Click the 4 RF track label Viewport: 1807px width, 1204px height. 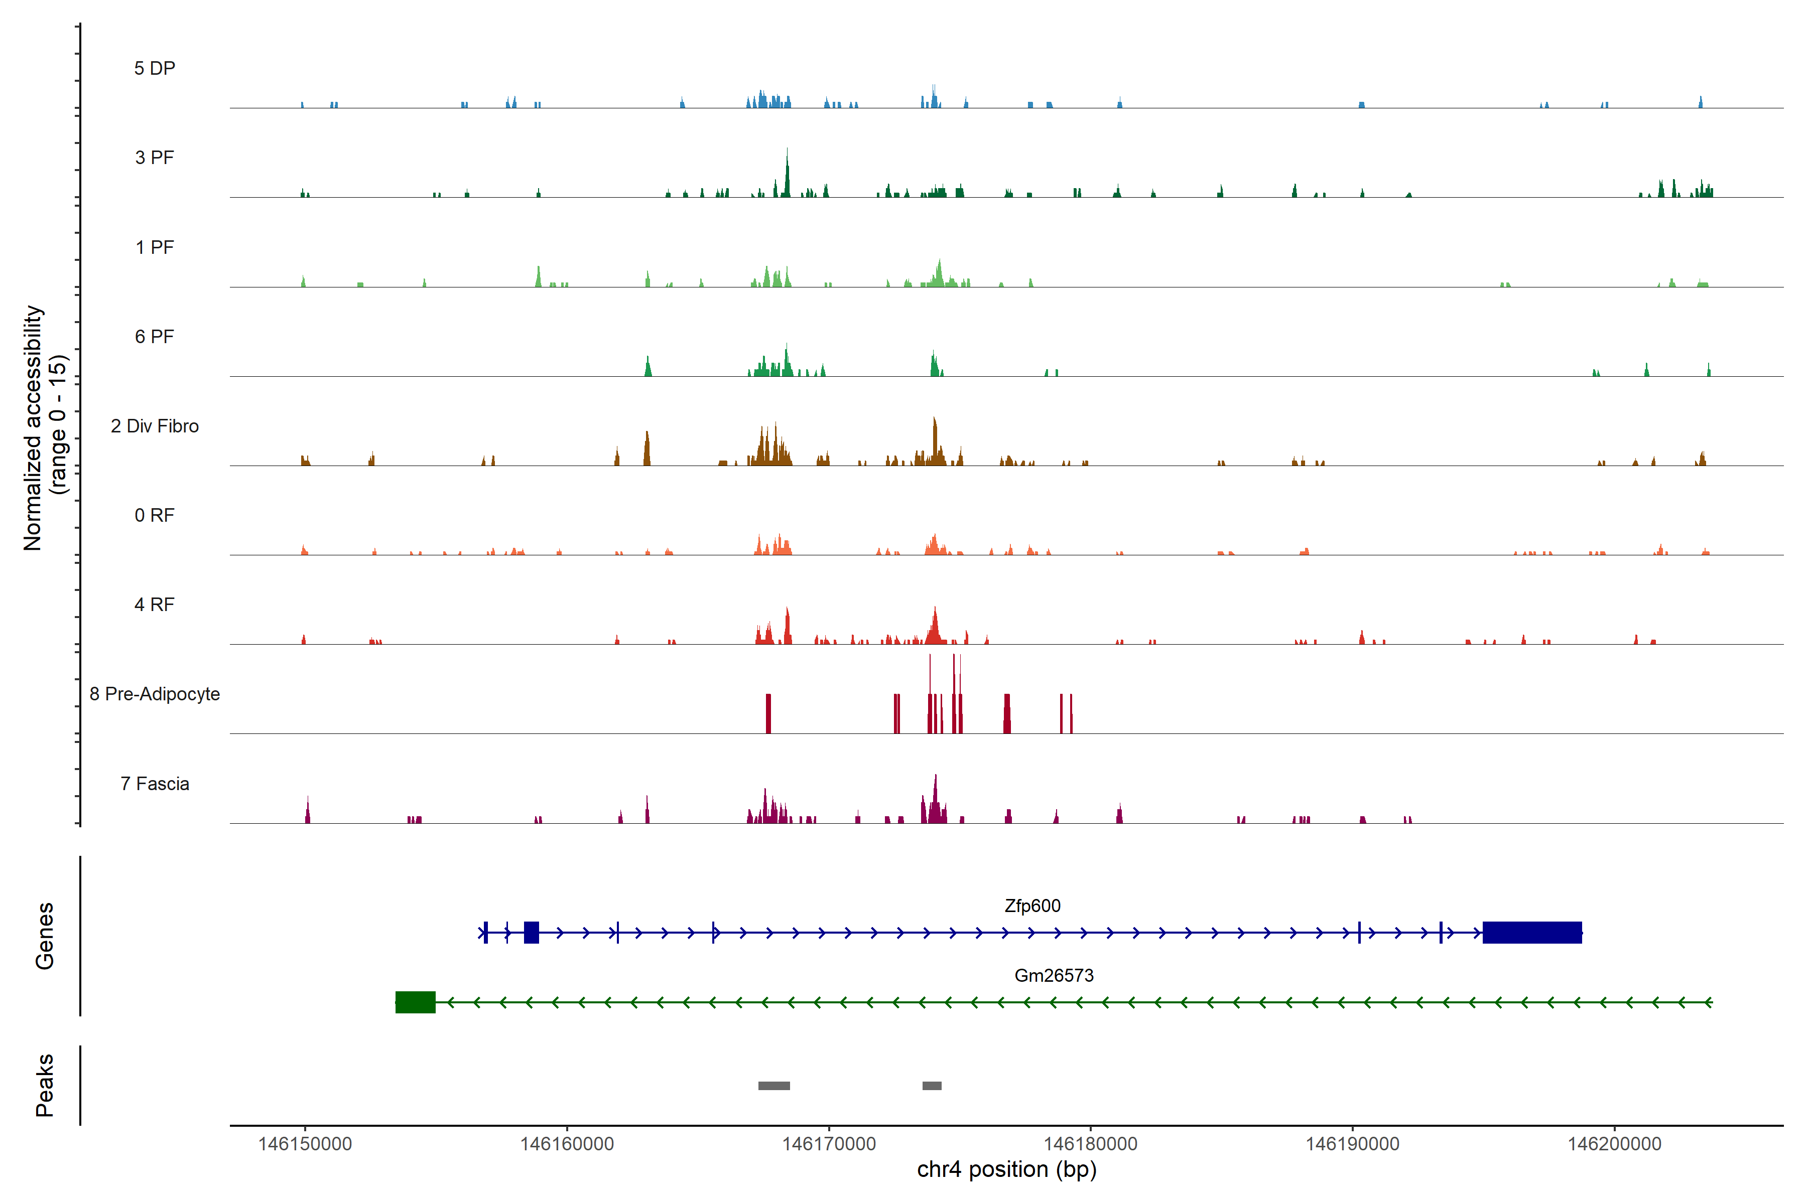(155, 605)
